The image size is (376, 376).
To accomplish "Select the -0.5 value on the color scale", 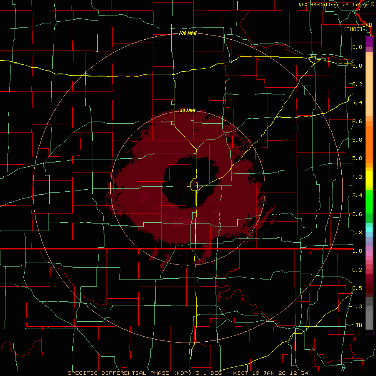I will coord(356,288).
